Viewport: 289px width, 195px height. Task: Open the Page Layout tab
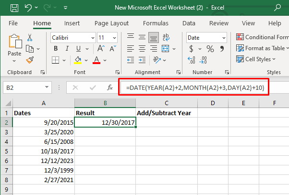pyautogui.click(x=111, y=23)
